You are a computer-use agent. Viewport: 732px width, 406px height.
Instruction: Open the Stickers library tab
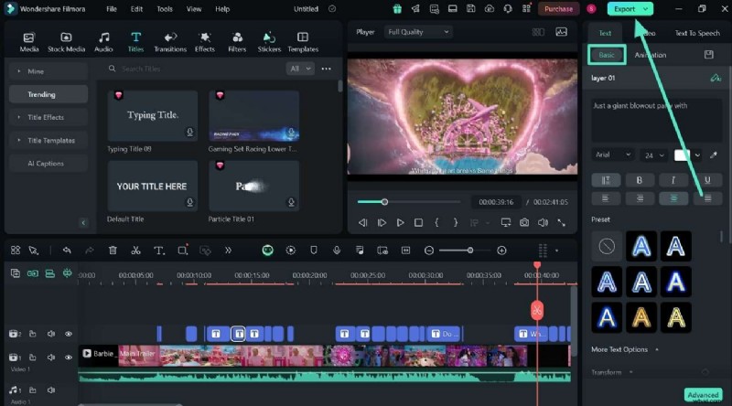coord(269,42)
